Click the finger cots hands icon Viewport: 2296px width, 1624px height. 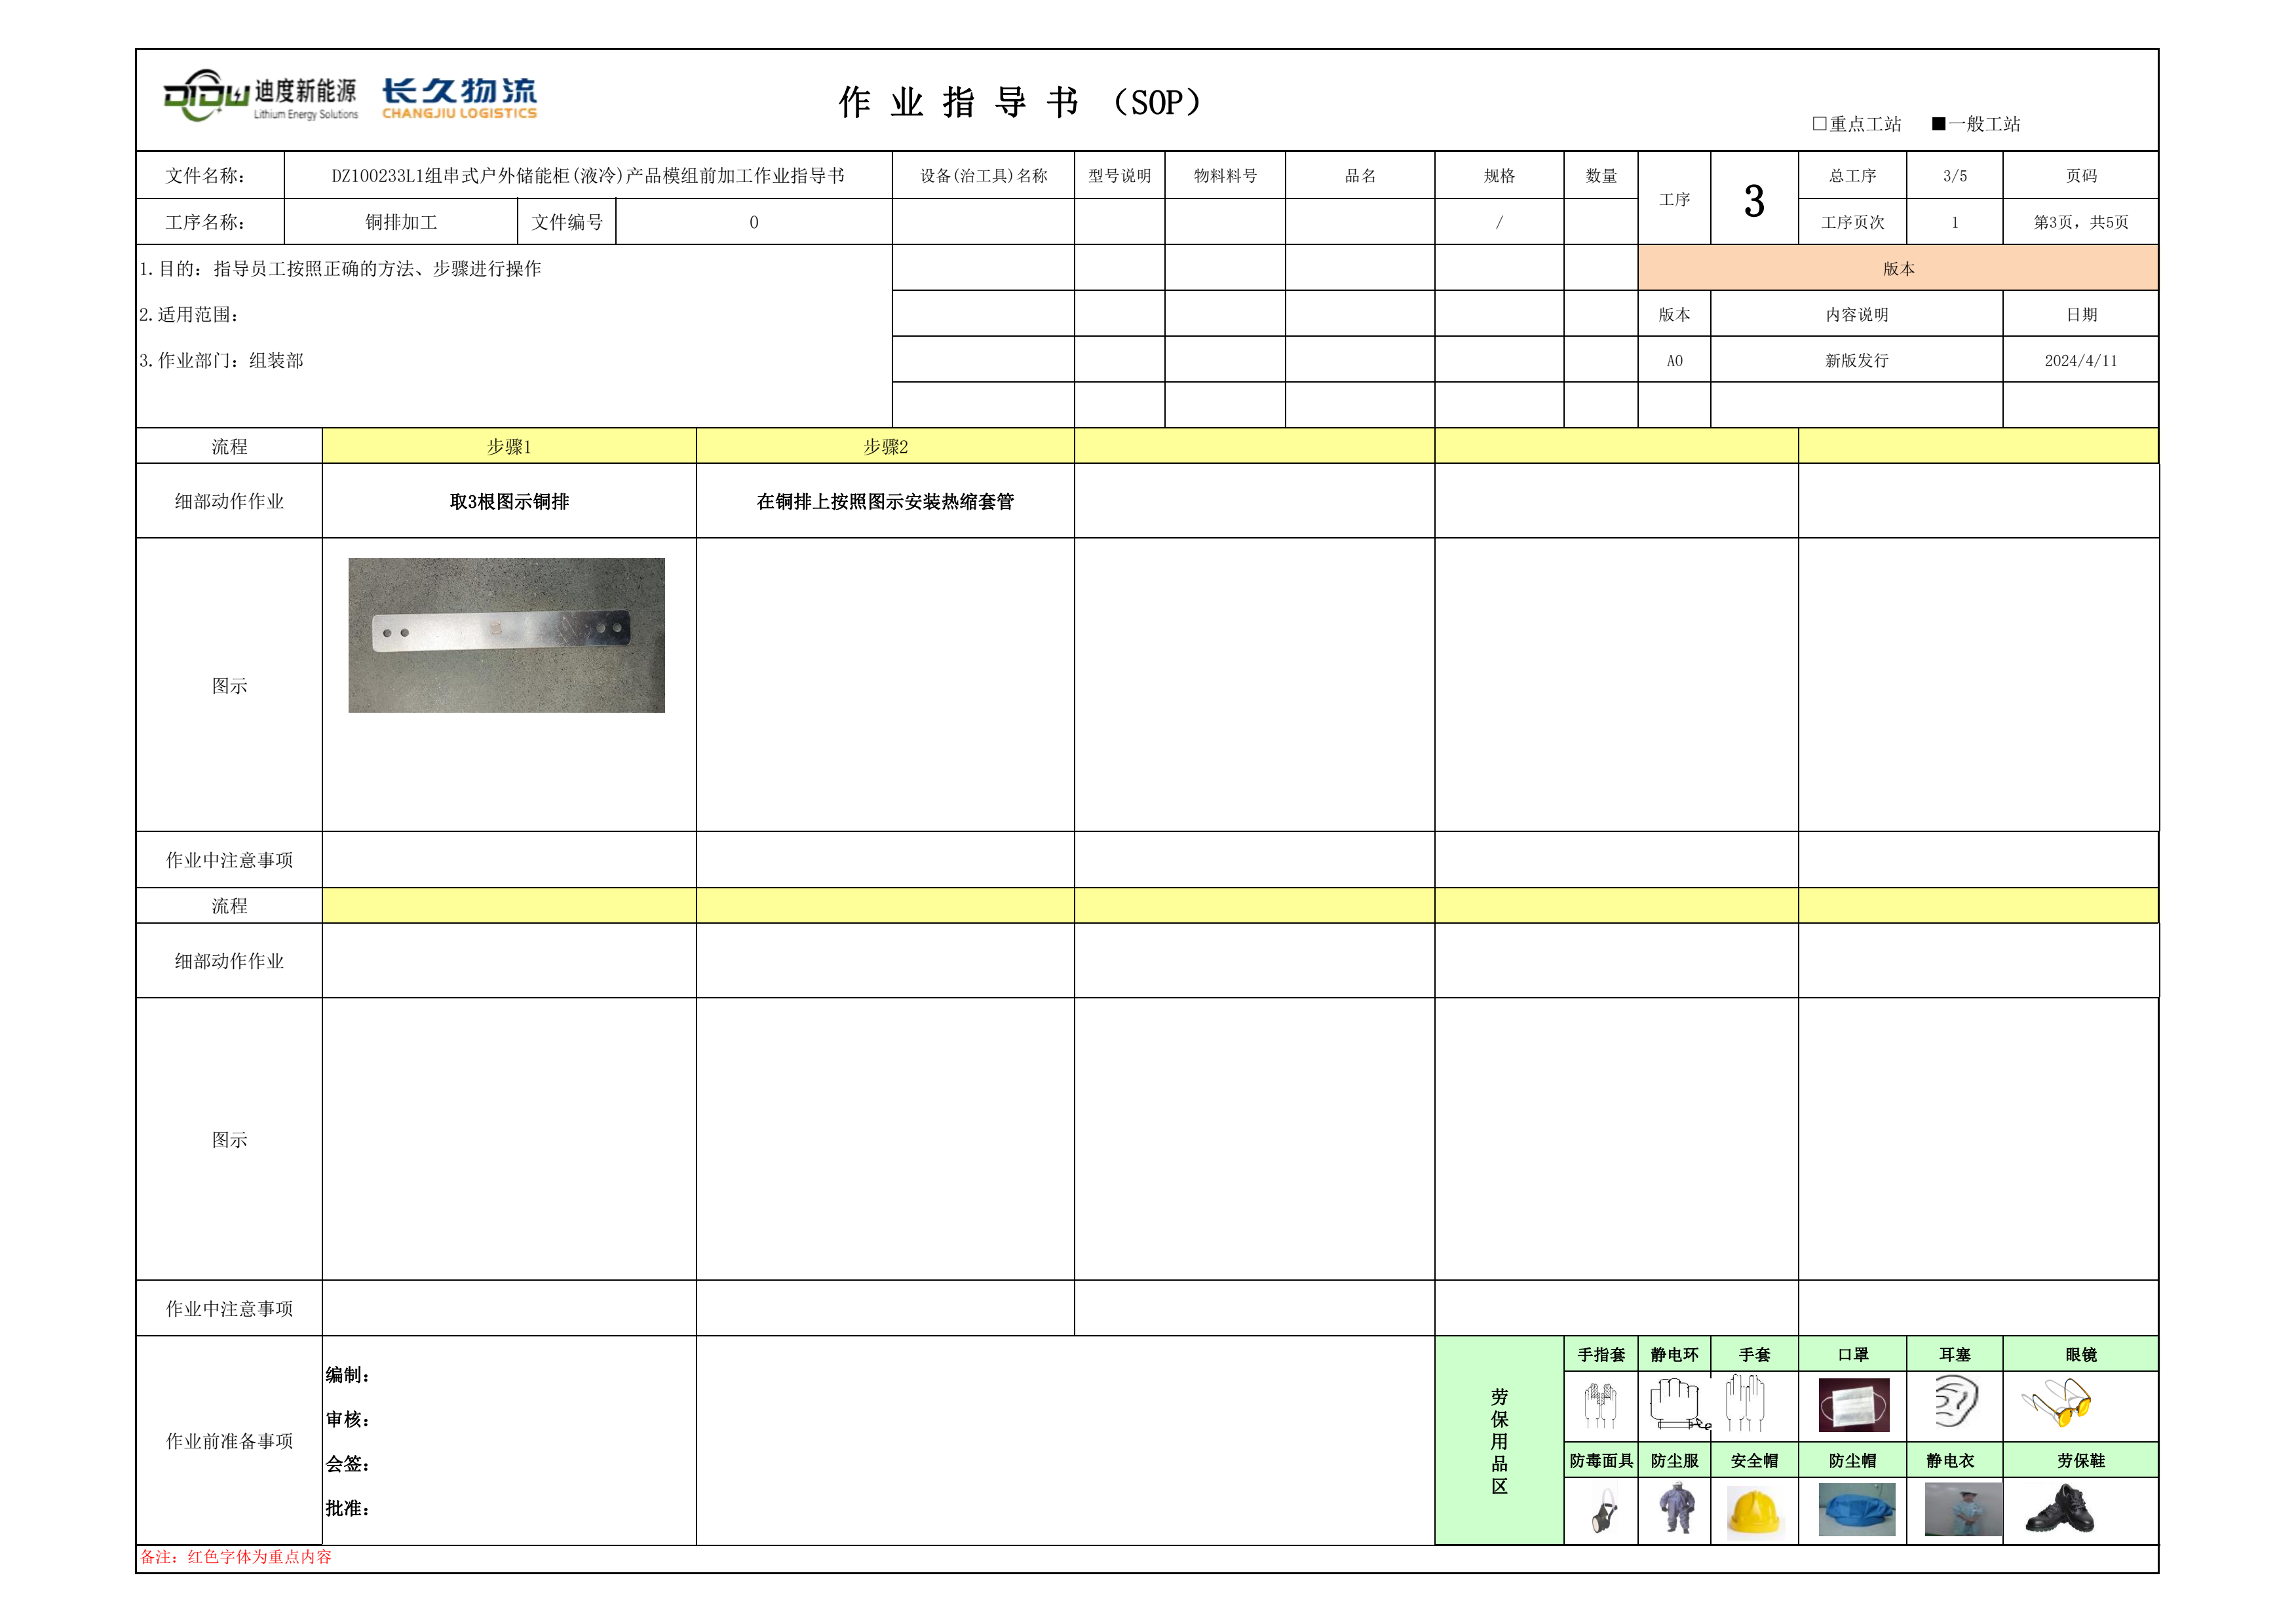[1600, 1405]
